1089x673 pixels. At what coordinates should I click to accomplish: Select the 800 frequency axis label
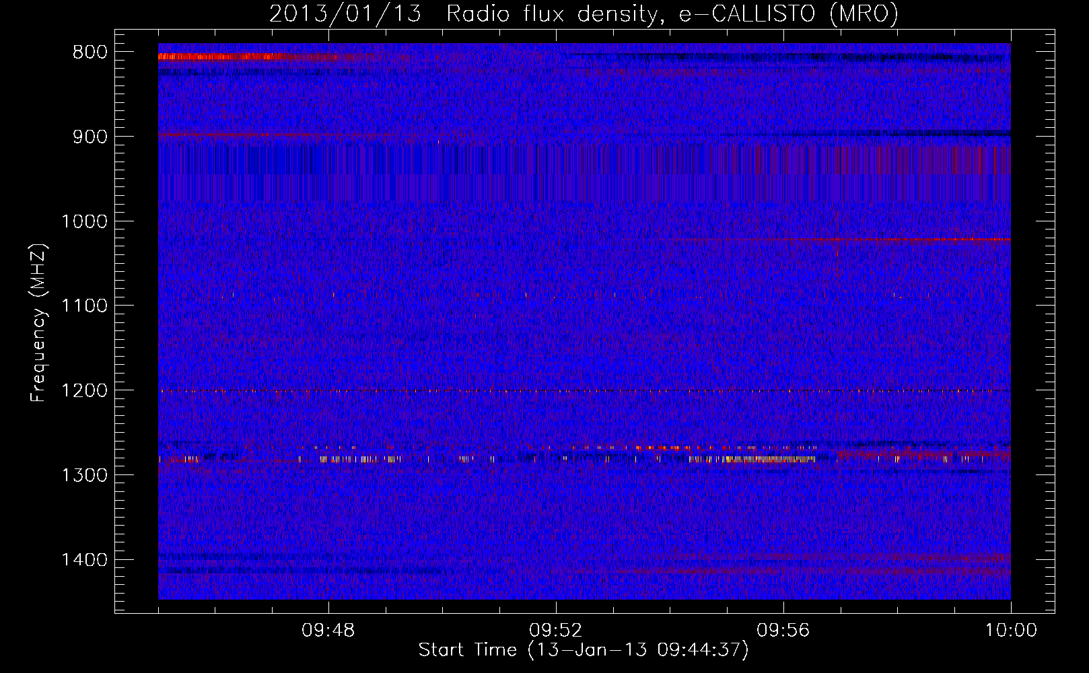coord(90,52)
